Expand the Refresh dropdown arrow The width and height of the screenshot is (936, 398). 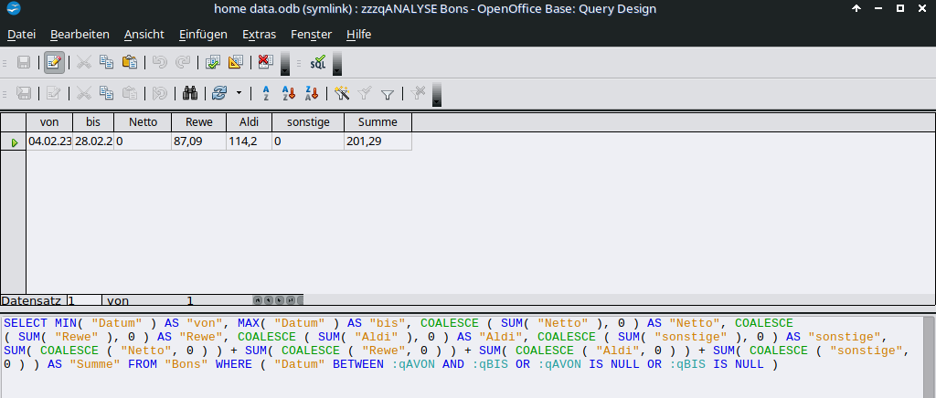point(239,93)
